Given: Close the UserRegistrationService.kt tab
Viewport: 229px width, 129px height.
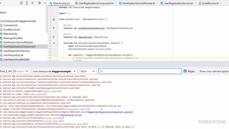Looking at the screenshot, I should point(195,3).
